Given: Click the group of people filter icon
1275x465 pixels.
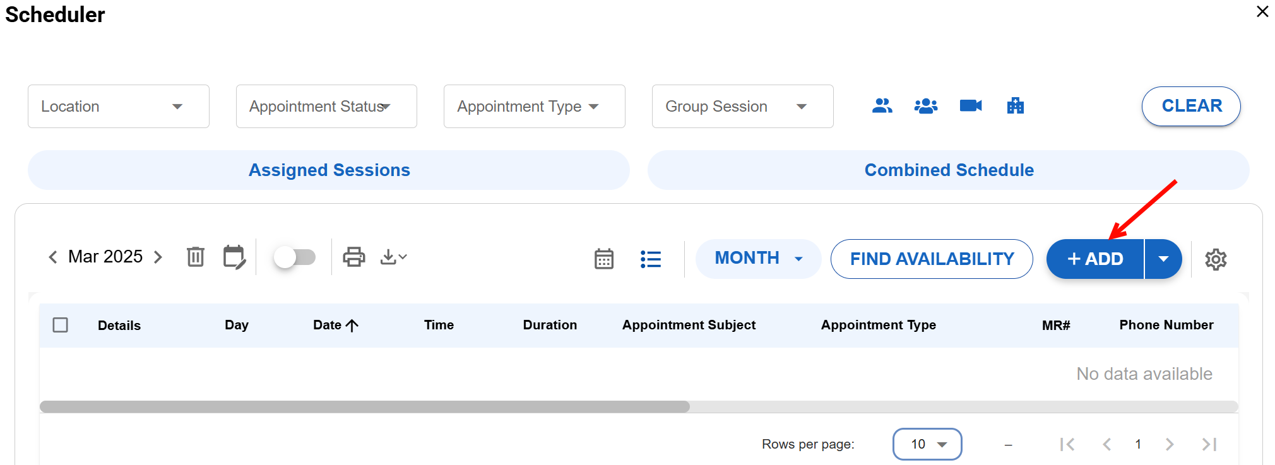Looking at the screenshot, I should pos(925,106).
